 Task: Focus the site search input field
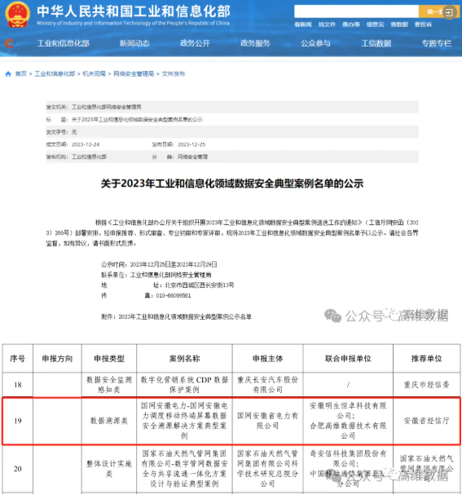point(356,11)
